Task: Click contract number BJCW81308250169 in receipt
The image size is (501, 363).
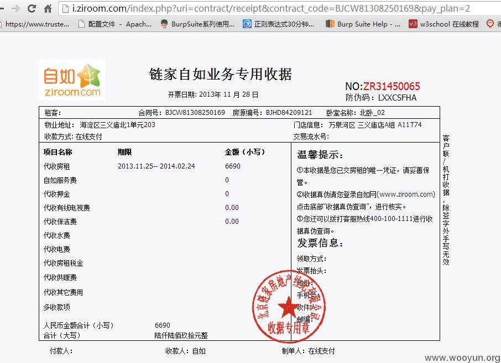Action: (x=195, y=113)
